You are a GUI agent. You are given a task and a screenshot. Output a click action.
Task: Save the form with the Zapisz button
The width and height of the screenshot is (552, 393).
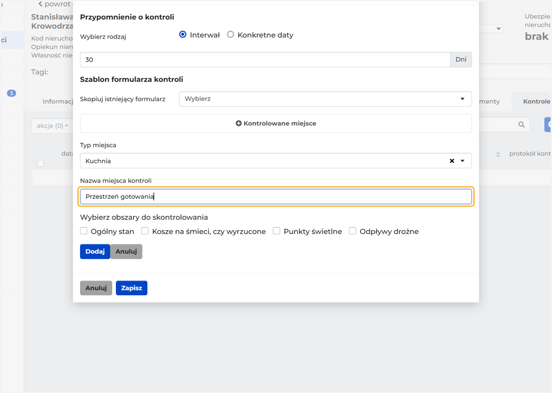point(132,288)
